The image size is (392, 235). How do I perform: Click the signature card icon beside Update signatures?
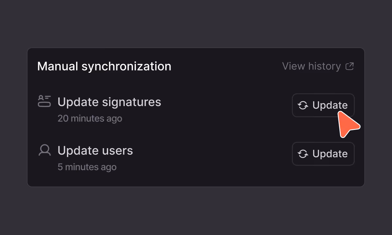[x=44, y=101]
